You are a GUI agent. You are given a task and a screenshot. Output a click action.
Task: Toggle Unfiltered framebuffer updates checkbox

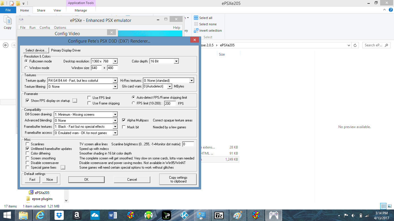pyautogui.click(x=27, y=149)
